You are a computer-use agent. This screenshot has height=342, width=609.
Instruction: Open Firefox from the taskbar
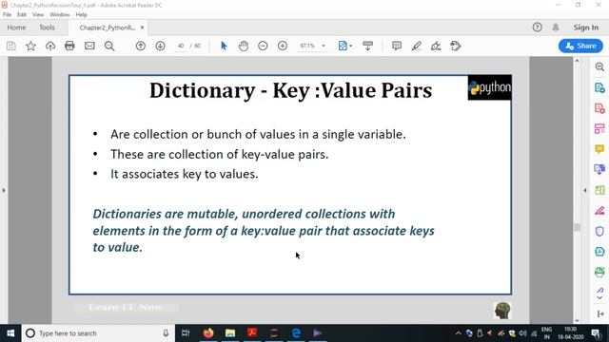208,333
